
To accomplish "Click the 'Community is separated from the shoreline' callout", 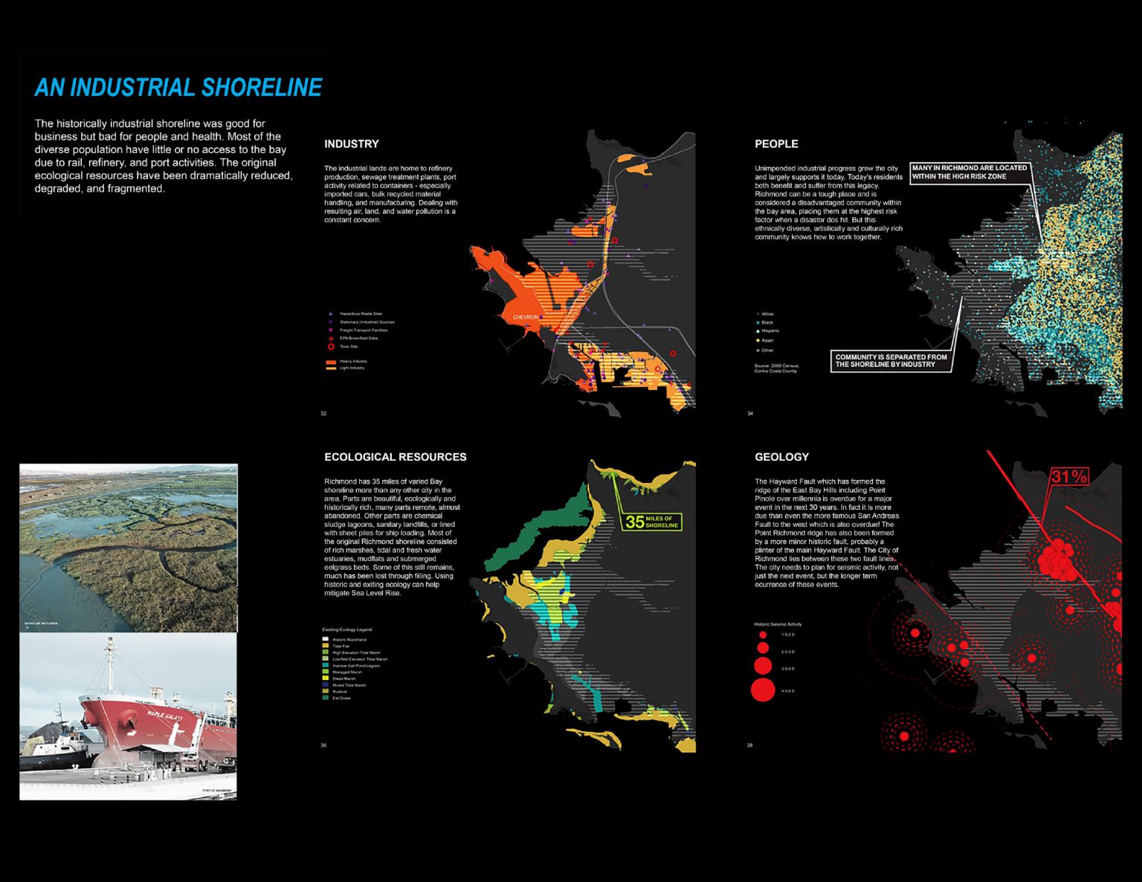I will [891, 361].
